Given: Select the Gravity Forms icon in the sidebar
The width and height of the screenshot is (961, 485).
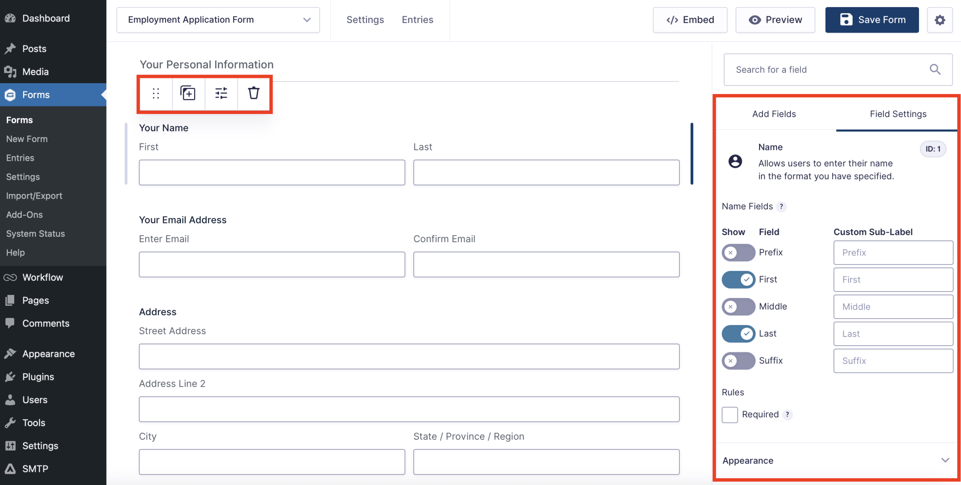Looking at the screenshot, I should click(10, 95).
